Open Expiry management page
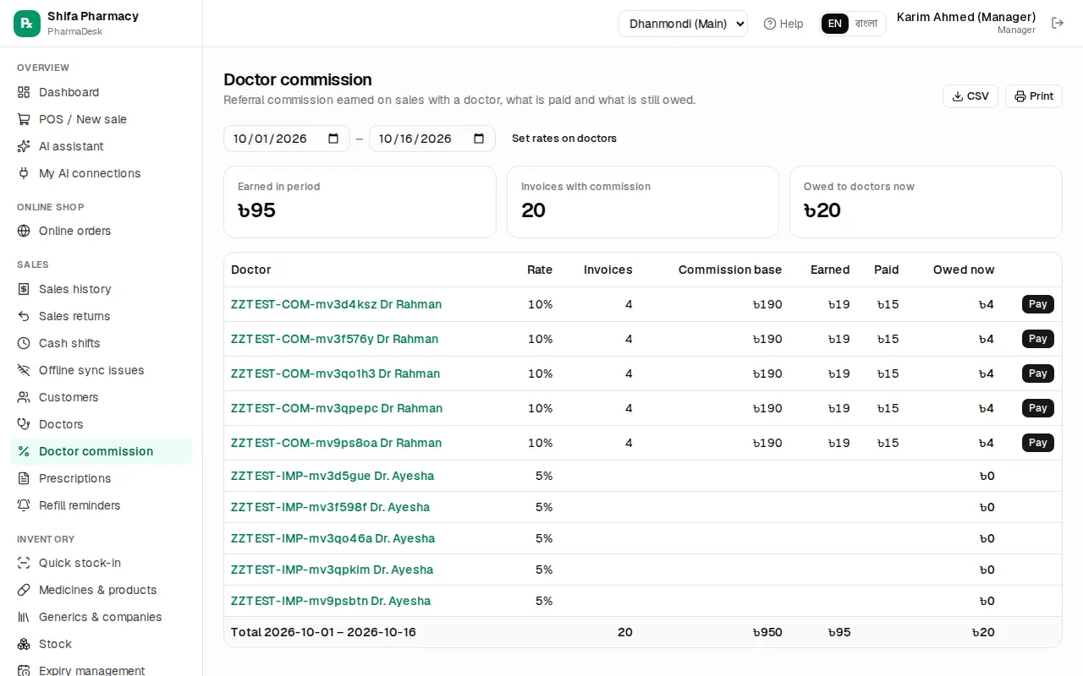Screen dimensions: 1083x676 click(x=102, y=671)
